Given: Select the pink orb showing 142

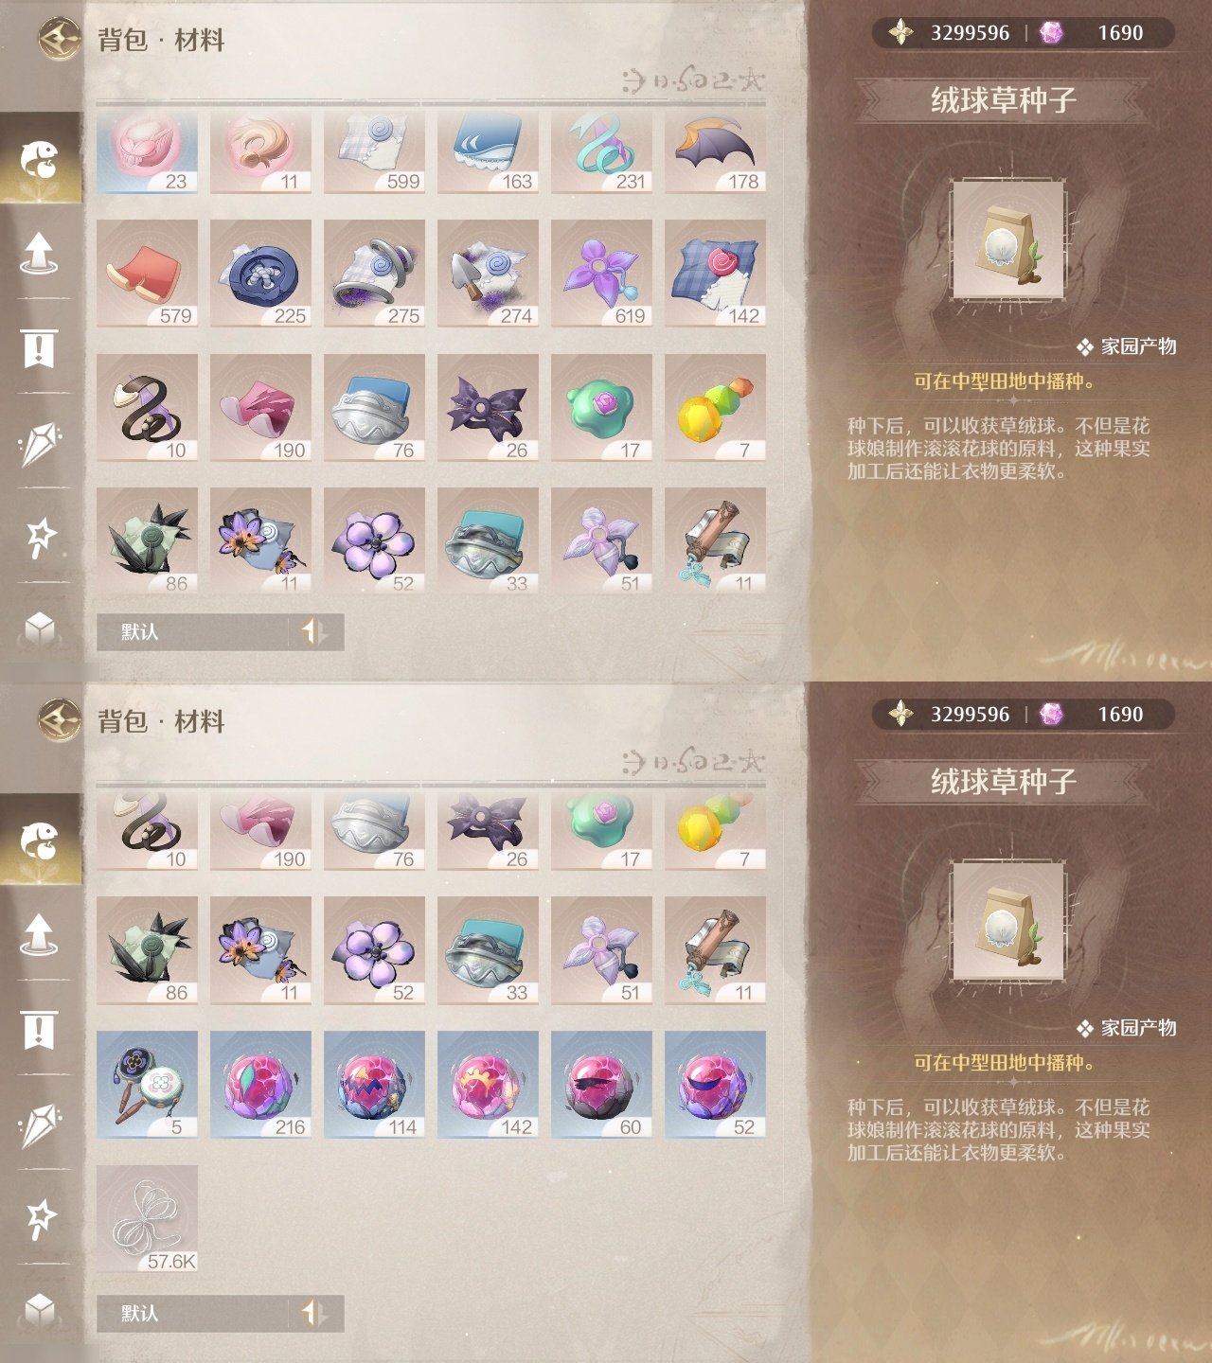Looking at the screenshot, I should [488, 1085].
